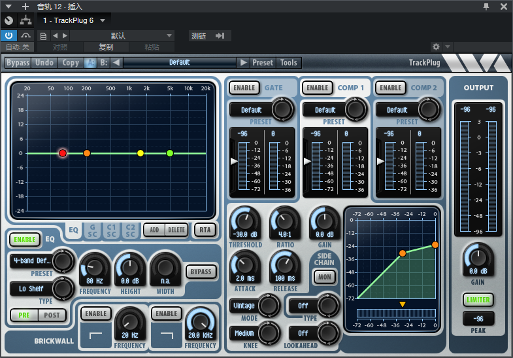Toggle the RTA analyzer button

tap(205, 230)
